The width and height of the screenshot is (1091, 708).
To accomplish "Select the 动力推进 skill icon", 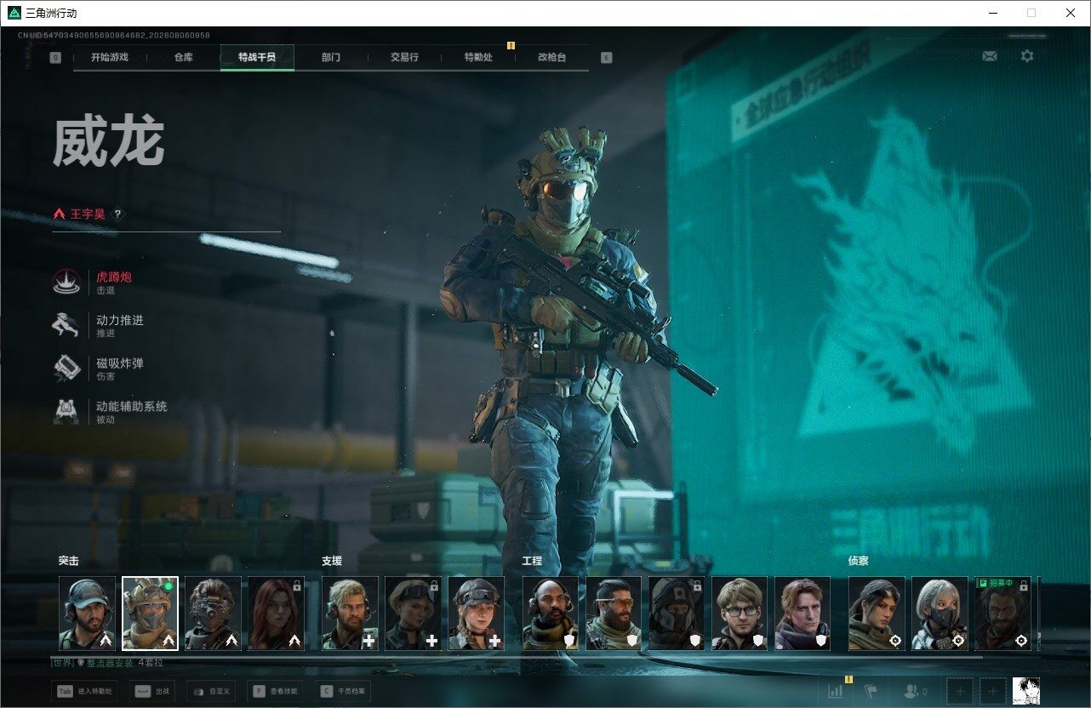I will point(66,326).
